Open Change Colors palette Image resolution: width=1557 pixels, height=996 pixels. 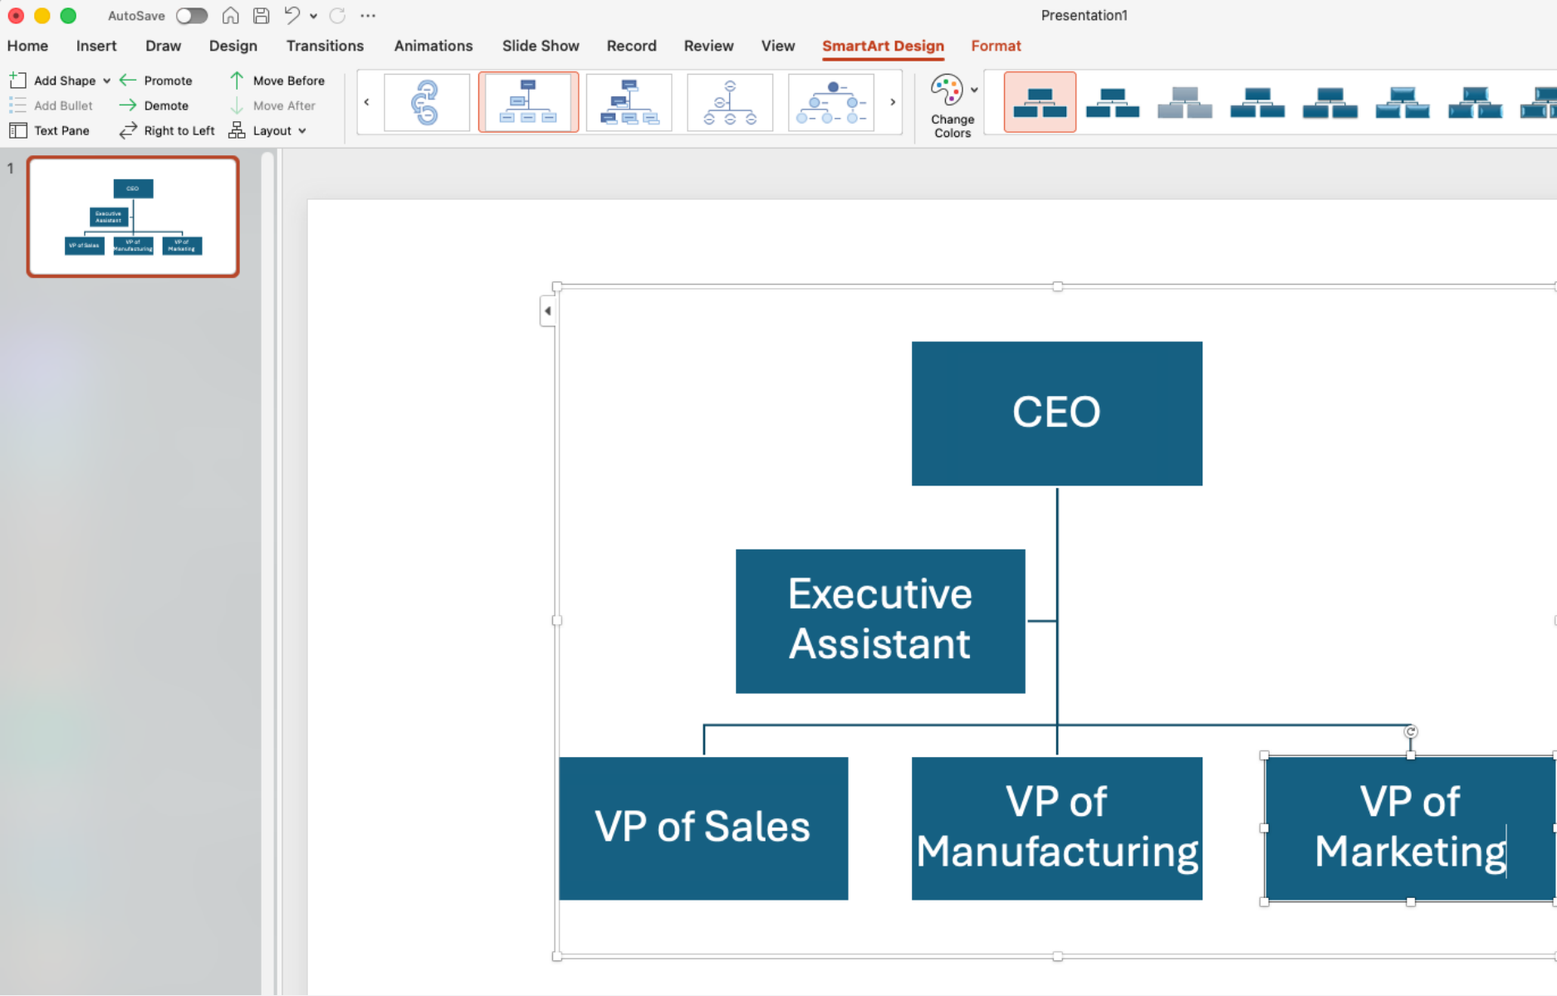[952, 105]
